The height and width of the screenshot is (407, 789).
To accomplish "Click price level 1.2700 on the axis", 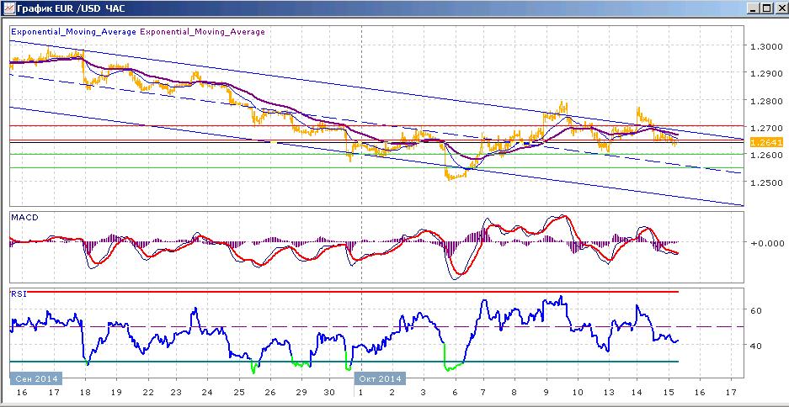I will point(766,128).
